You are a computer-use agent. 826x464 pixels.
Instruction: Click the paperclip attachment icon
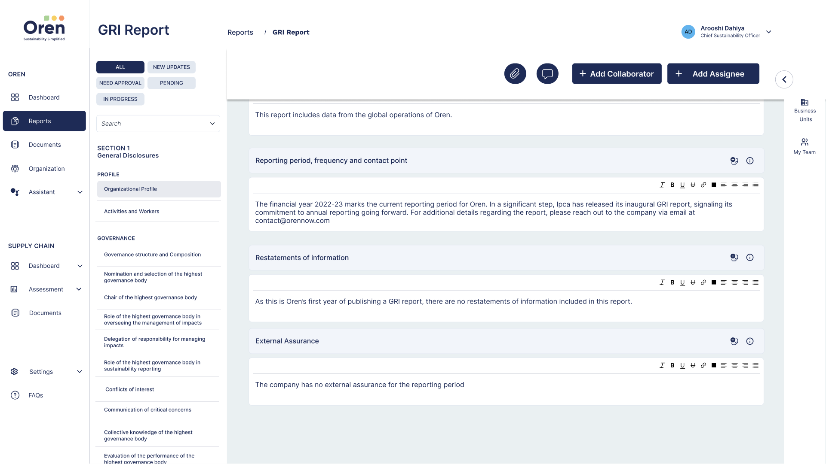pos(515,74)
